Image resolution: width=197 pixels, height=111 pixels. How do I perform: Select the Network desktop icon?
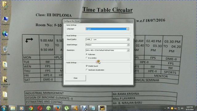click(x=5, y=36)
